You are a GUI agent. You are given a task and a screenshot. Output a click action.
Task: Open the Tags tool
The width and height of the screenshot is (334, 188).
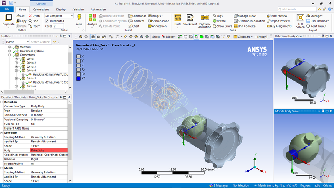[x=218, y=16]
